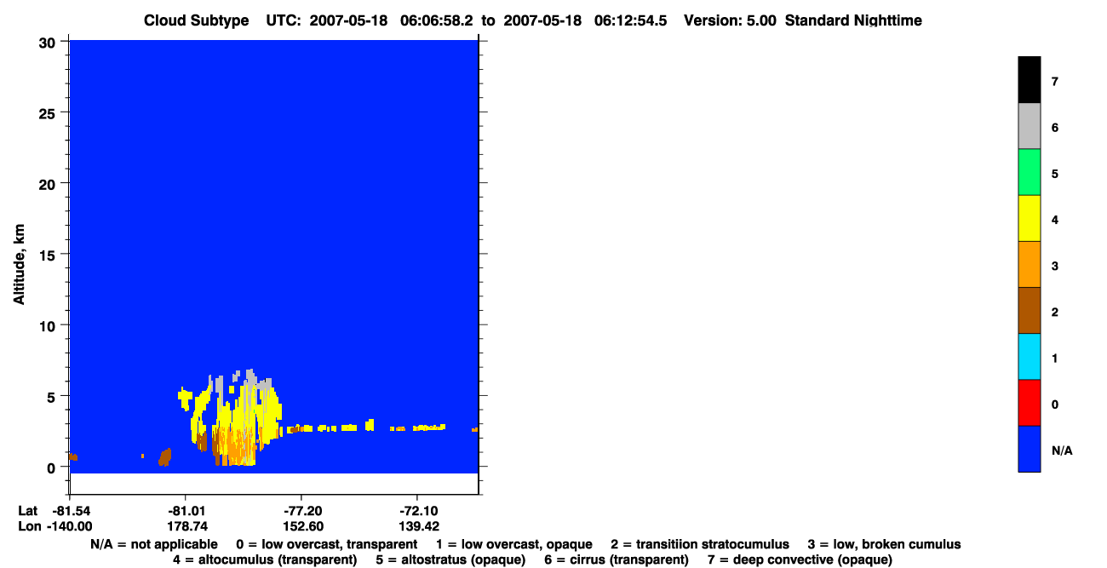Image resolution: width=1107 pixels, height=568 pixels.
Task: Click the altitude tick label 5
Action: tap(53, 396)
